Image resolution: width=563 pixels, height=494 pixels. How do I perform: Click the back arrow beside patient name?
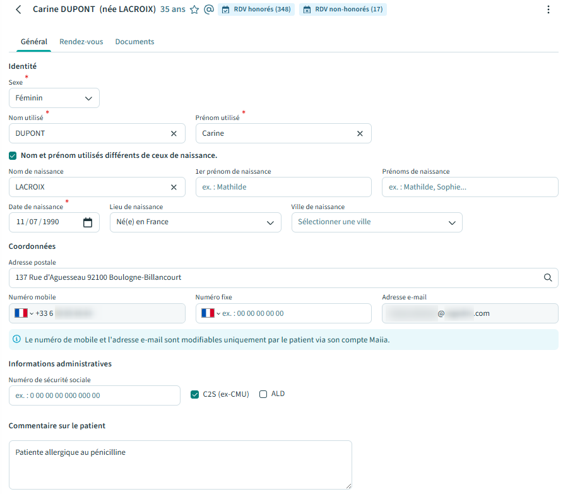18,9
